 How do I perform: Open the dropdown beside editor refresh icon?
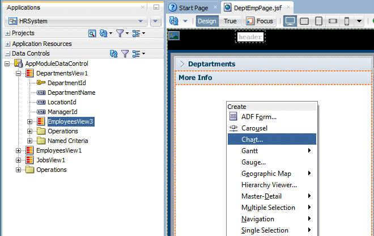click(x=185, y=21)
